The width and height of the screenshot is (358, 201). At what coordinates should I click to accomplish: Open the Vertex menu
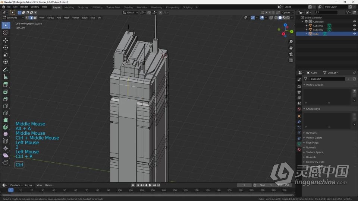point(76,17)
